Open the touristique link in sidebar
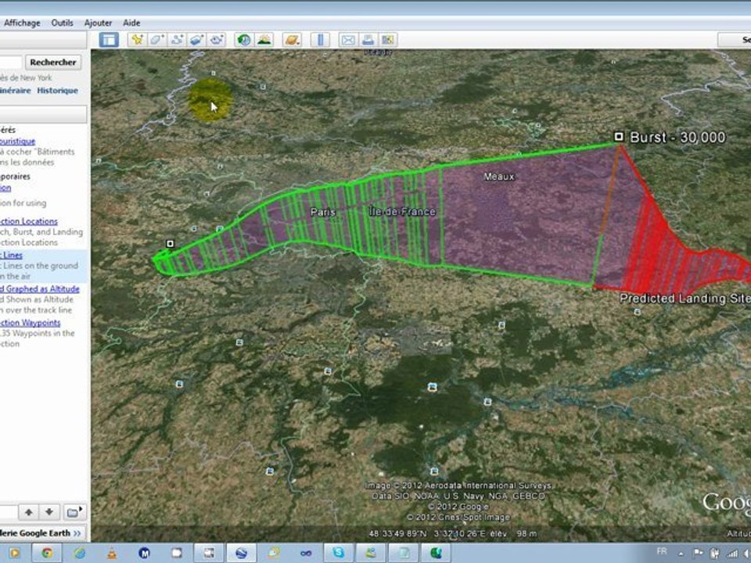 coord(18,142)
